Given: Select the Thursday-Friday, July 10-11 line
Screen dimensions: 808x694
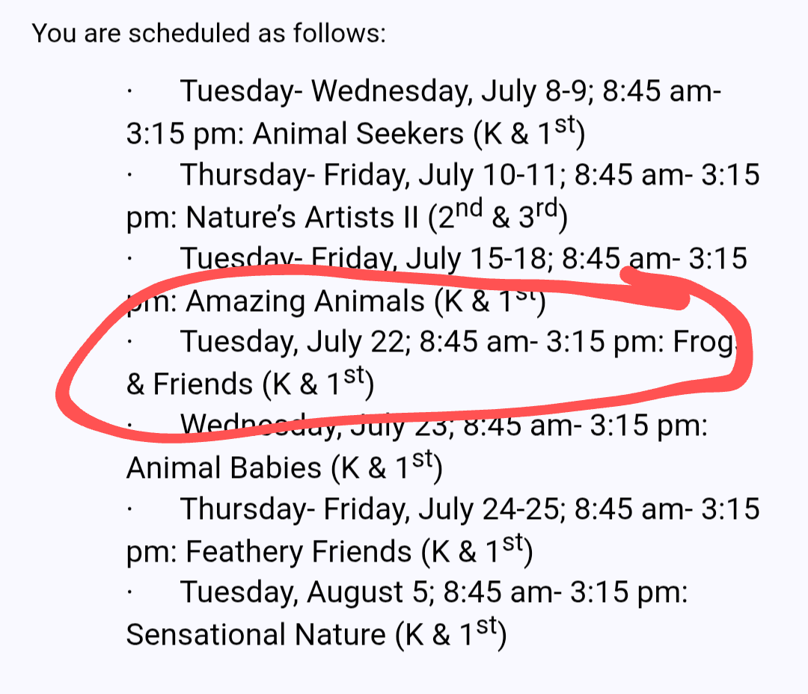Looking at the screenshot, I should coord(469,175).
